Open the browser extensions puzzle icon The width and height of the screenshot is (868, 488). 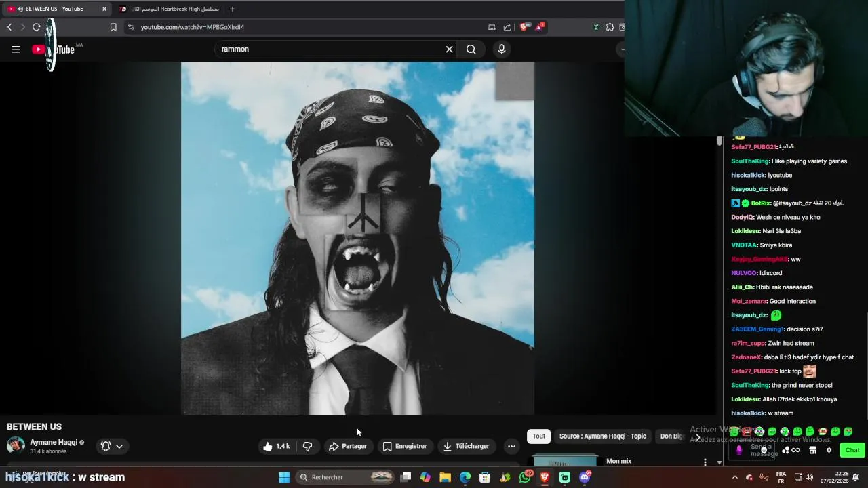610,27
